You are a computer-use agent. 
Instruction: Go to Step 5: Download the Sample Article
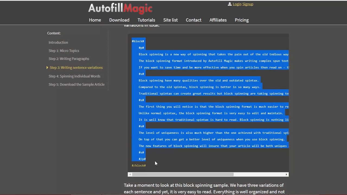(x=76, y=84)
